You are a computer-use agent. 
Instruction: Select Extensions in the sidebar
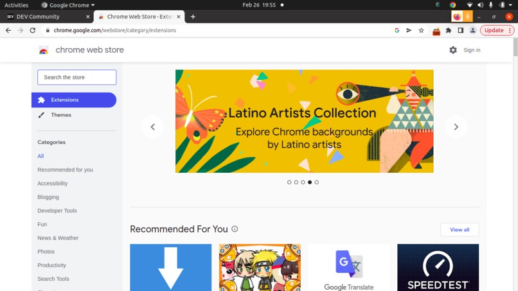tap(74, 100)
